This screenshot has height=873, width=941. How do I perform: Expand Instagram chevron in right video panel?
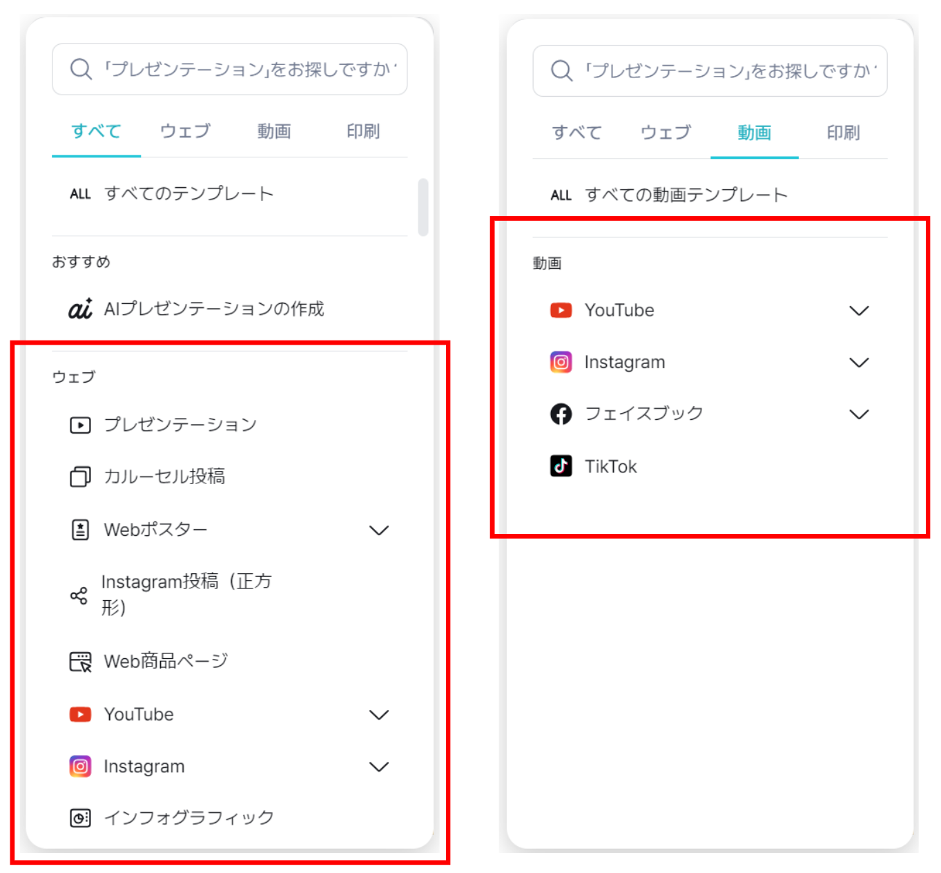pyautogui.click(x=859, y=363)
